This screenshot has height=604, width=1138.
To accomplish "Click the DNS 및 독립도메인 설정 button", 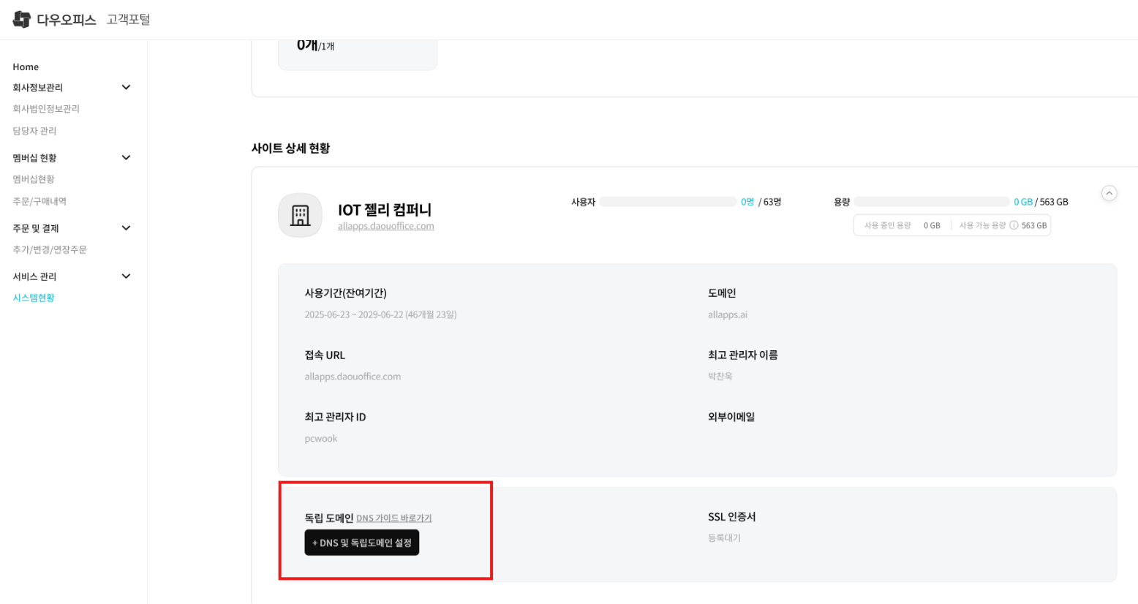I will coord(361,543).
